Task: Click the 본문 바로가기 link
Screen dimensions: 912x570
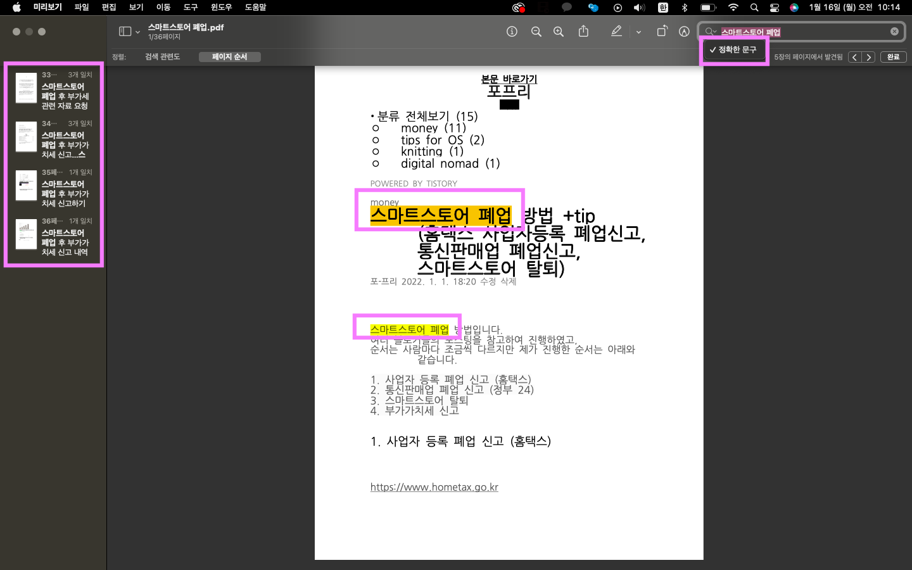Action: click(509, 79)
